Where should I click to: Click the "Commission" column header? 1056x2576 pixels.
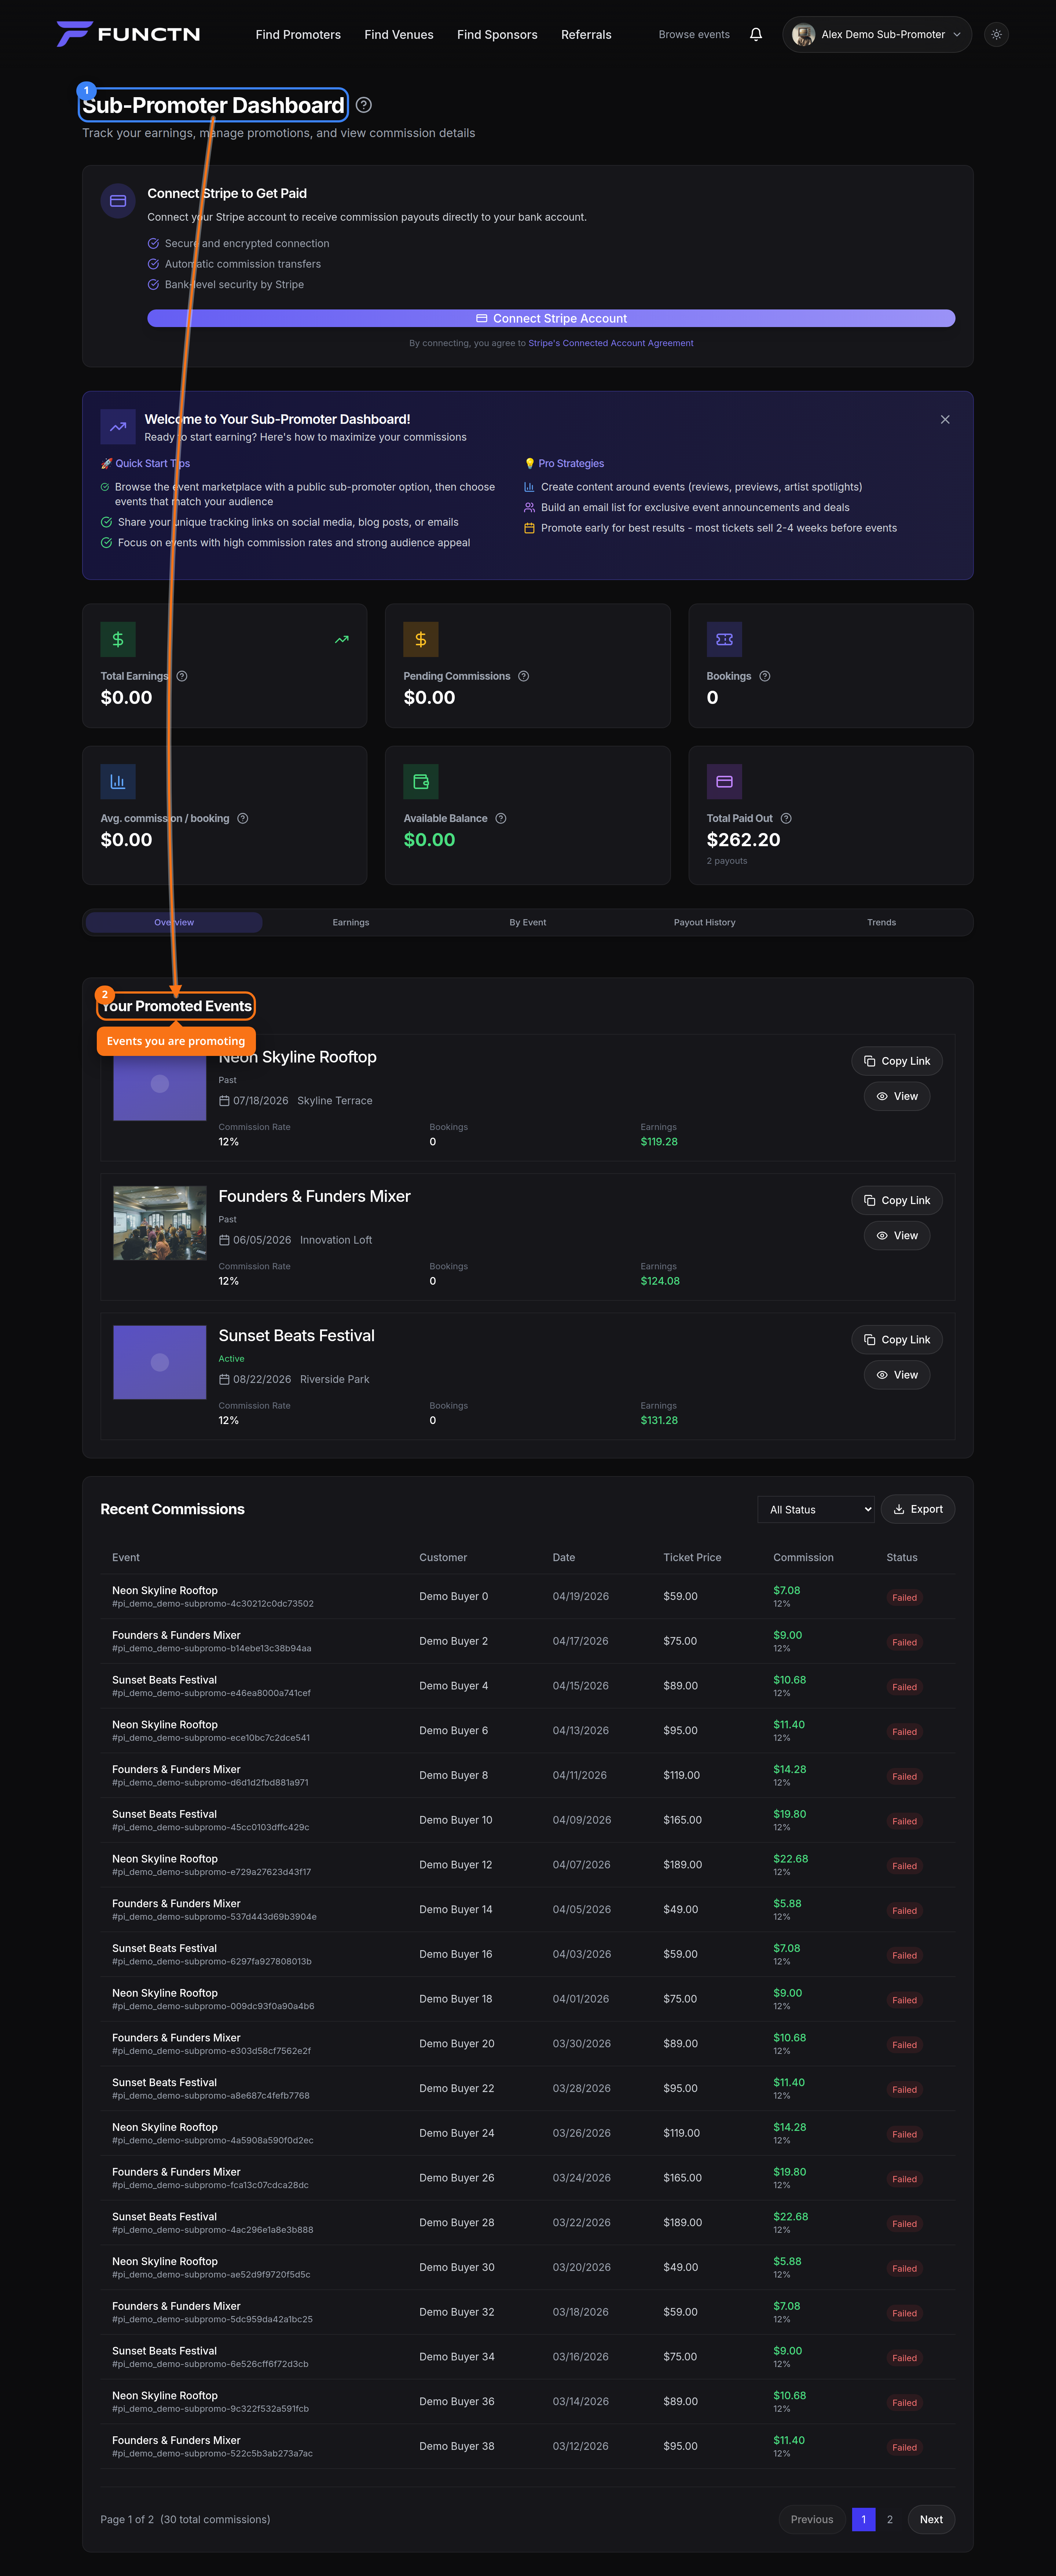pos(803,1557)
